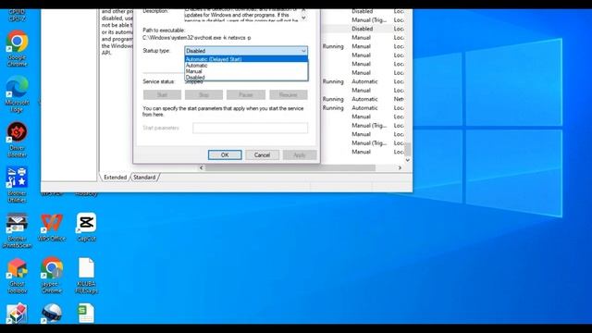The height and width of the screenshot is (333, 592).
Task: Choose plain Automatic in startup list
Action: [x=246, y=65]
